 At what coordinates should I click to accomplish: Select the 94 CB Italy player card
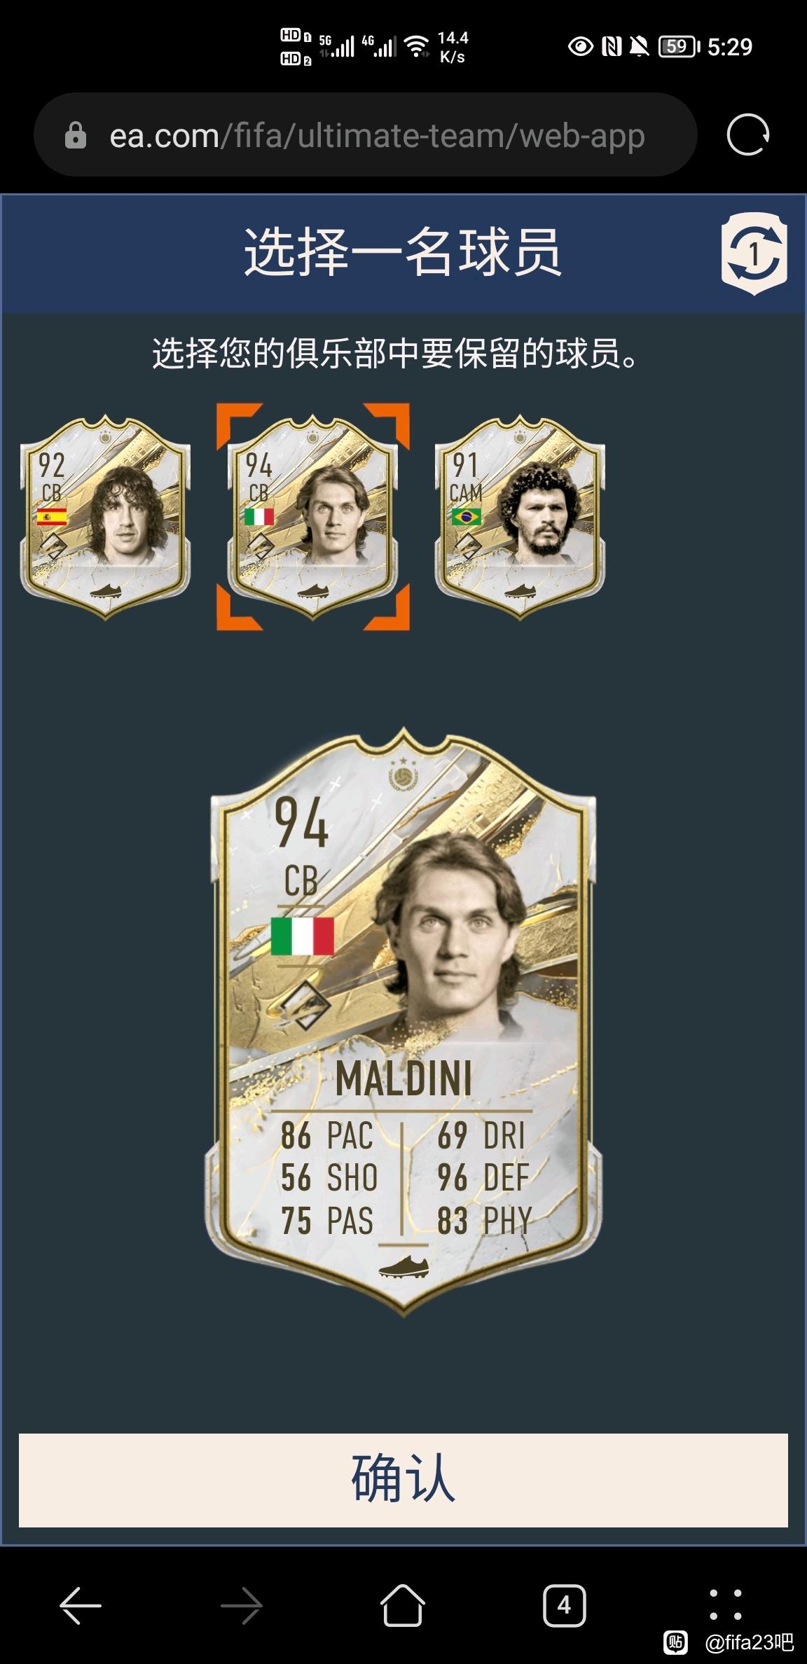pyautogui.click(x=312, y=518)
